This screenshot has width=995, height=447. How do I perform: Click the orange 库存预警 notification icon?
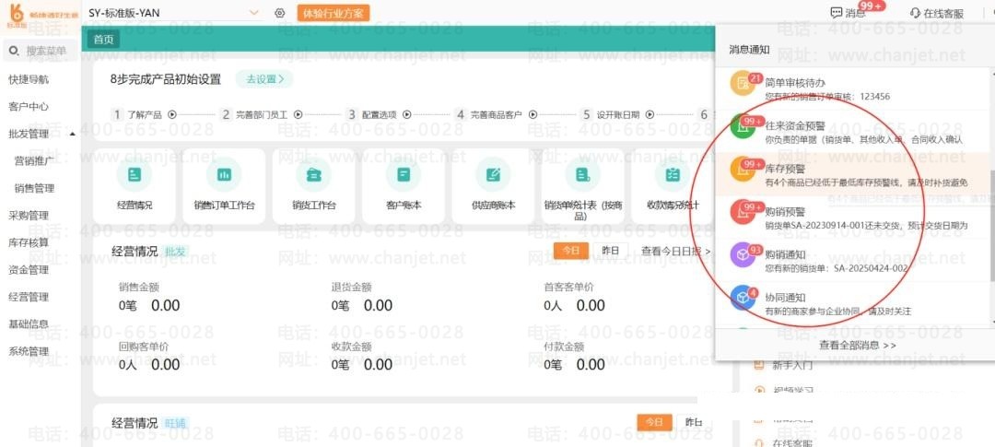tap(743, 169)
